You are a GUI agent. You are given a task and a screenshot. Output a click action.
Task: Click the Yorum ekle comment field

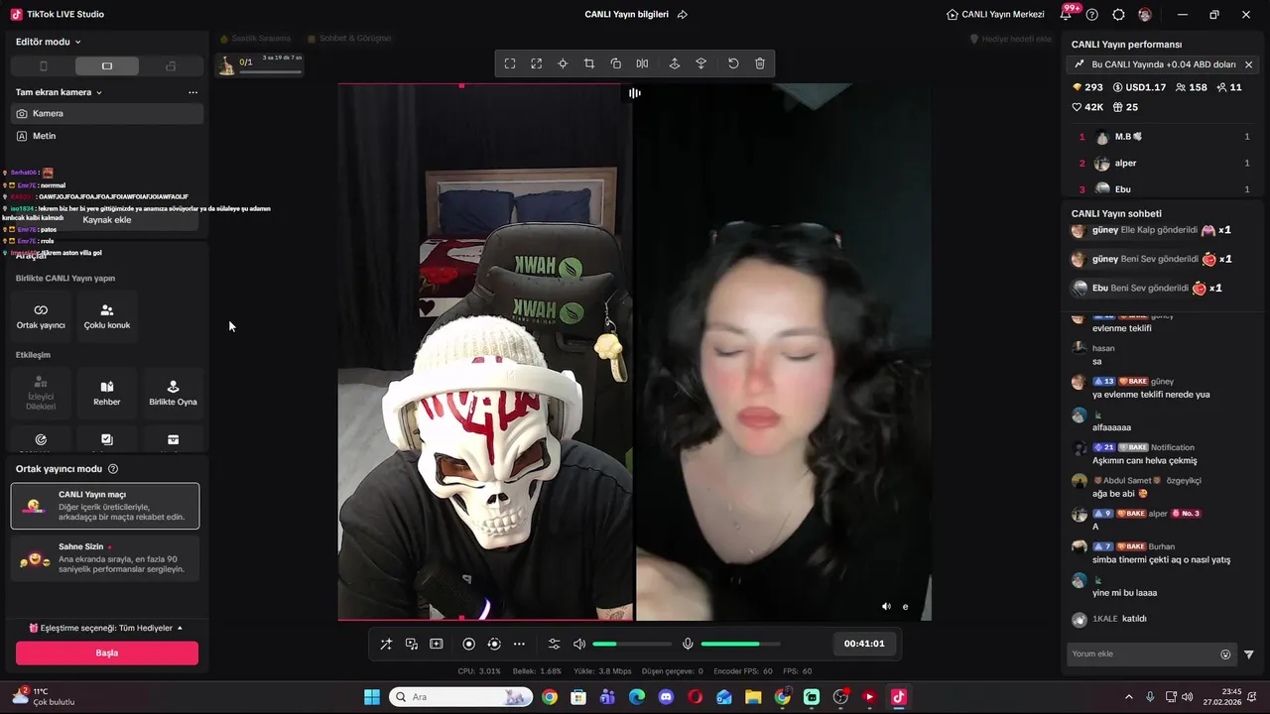point(1143,654)
